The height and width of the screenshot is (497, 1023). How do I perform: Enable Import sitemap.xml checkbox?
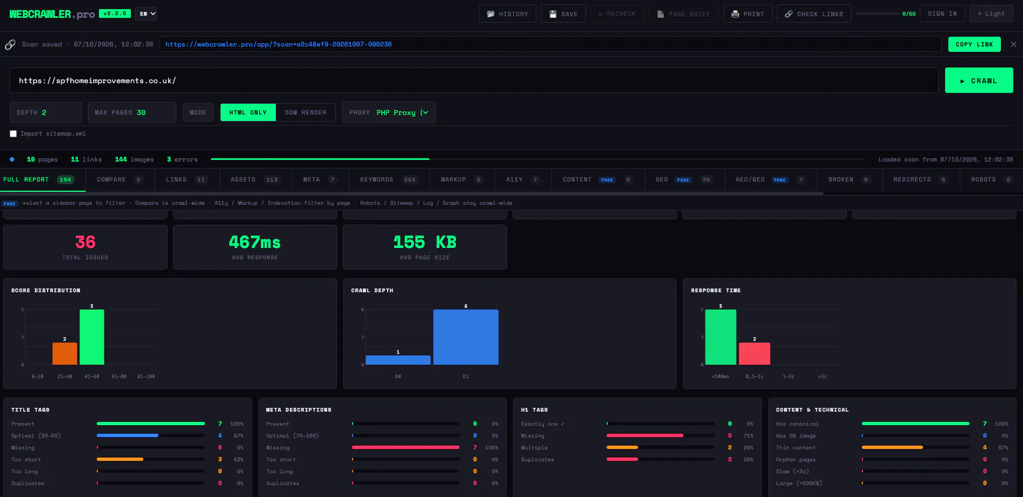[x=14, y=133]
